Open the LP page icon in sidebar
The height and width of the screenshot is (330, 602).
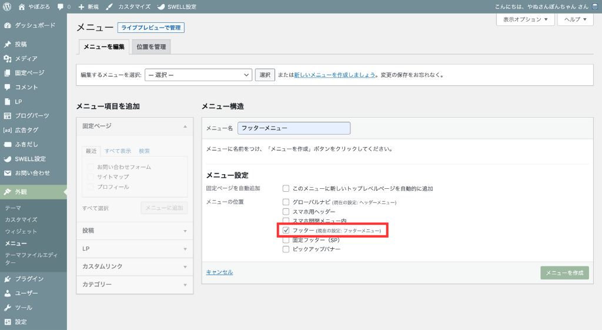(7, 101)
